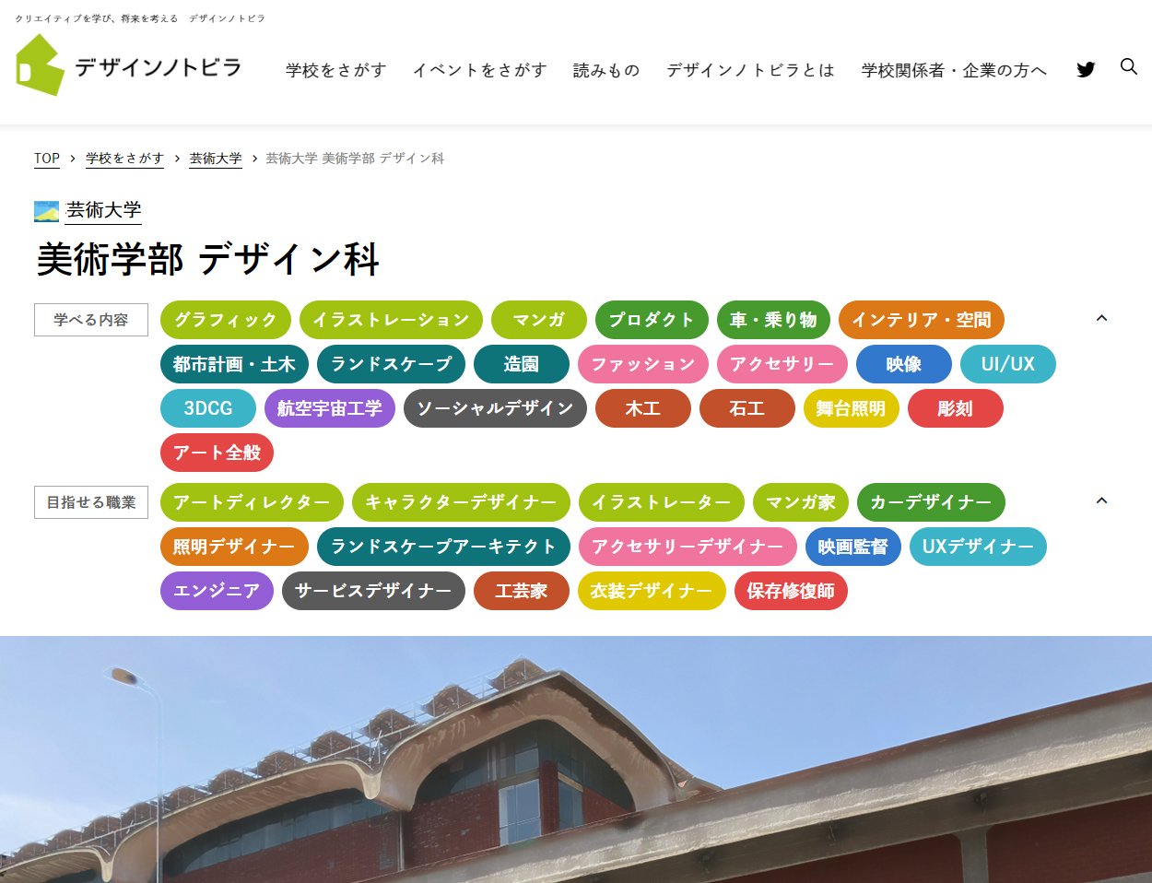The height and width of the screenshot is (883, 1152).
Task: Open the 学校をさがす menu
Action: point(336,70)
